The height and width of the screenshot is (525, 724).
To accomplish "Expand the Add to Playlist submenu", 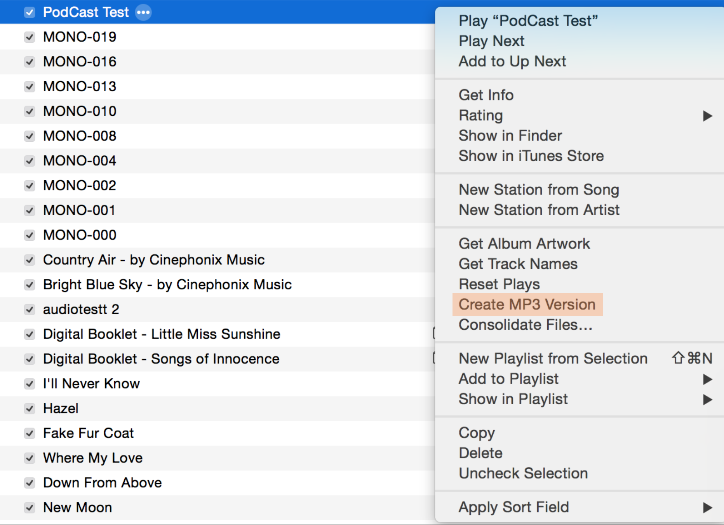I will tap(707, 379).
